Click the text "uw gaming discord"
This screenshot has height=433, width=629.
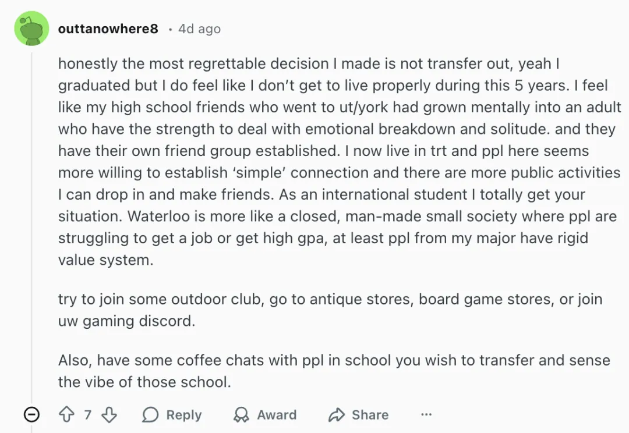pyautogui.click(x=126, y=321)
